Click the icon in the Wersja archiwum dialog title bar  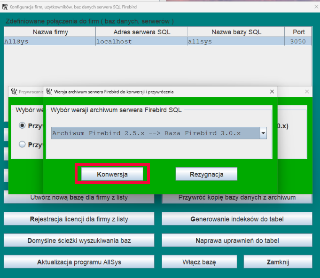[49, 92]
